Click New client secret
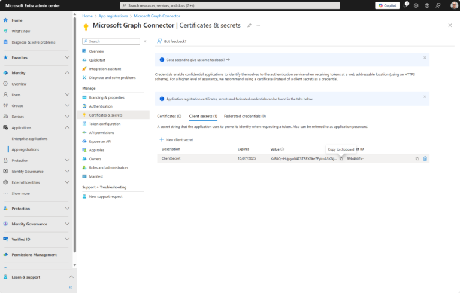 pyautogui.click(x=176, y=140)
